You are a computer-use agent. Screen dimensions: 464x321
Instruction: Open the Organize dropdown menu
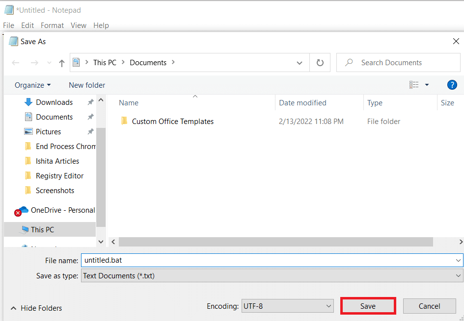[x=33, y=85]
